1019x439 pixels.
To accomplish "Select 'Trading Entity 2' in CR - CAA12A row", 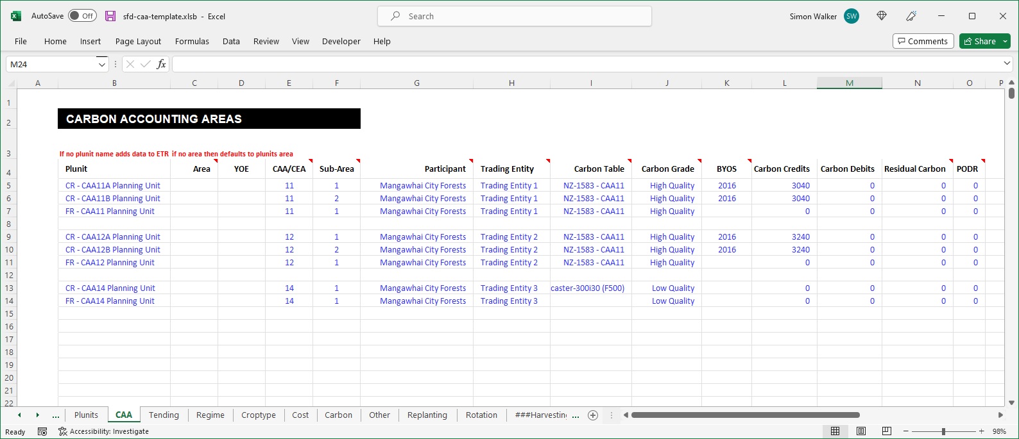I will pyautogui.click(x=511, y=236).
